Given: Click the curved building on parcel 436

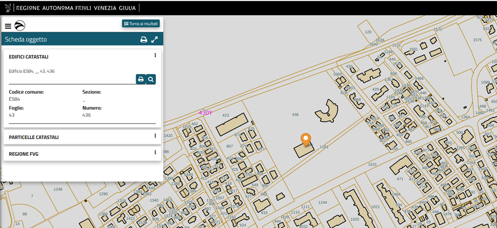Looking at the screenshot, I should pyautogui.click(x=327, y=111).
